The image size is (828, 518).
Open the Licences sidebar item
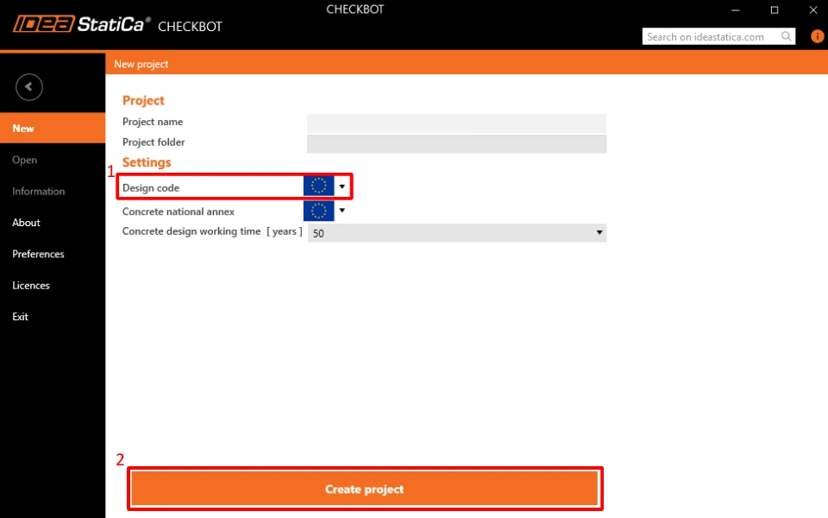click(31, 286)
